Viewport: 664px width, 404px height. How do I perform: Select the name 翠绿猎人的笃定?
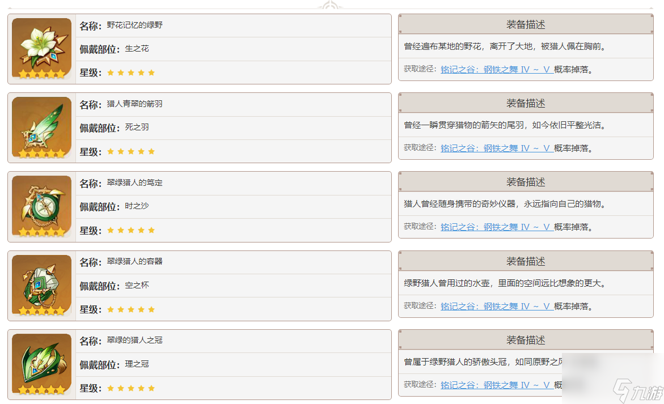coord(134,182)
